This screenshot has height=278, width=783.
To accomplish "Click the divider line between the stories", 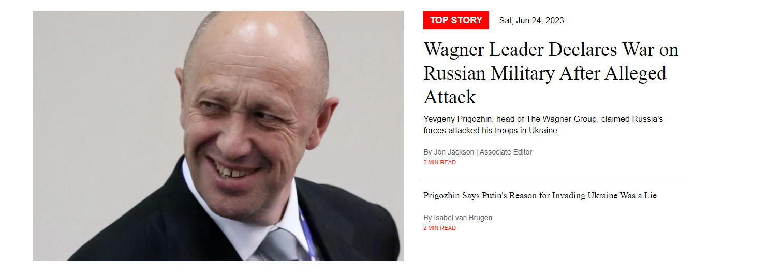I will [549, 178].
